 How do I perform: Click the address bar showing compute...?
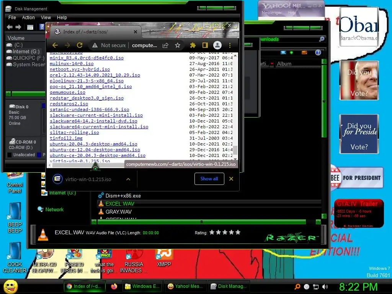tap(144, 45)
